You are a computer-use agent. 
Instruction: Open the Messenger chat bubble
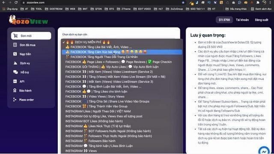click(x=264, y=151)
